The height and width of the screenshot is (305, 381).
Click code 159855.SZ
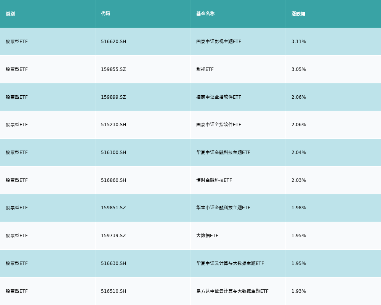click(x=114, y=69)
